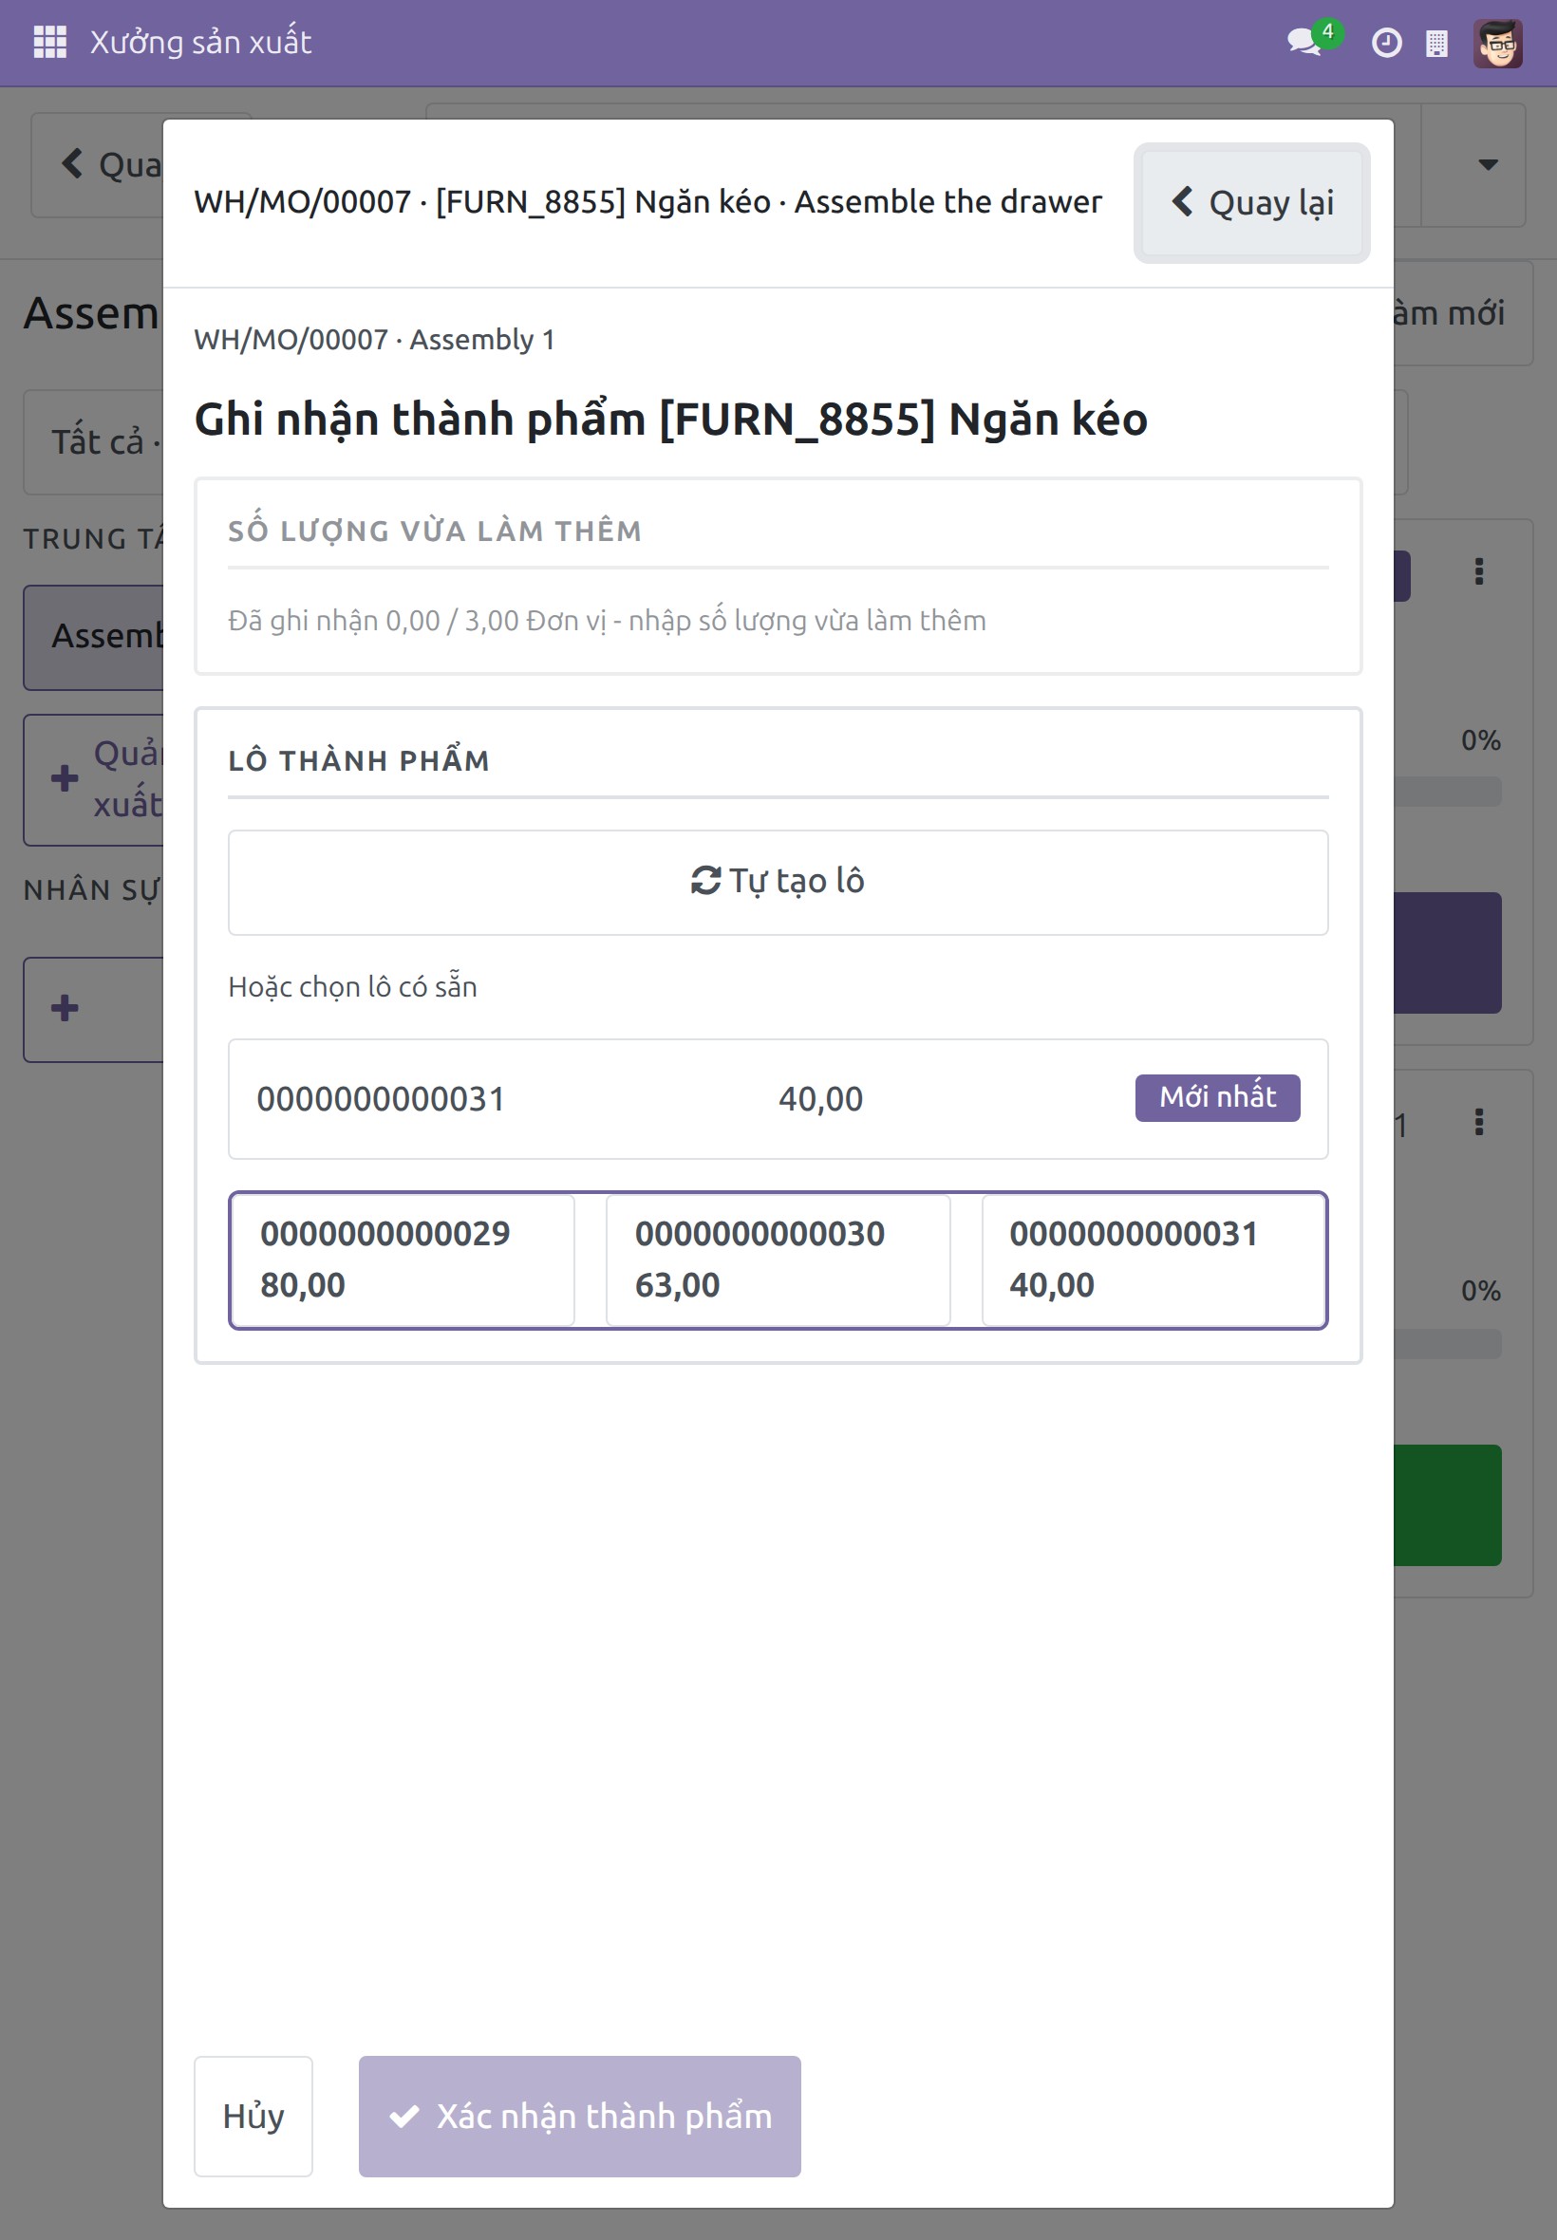Click the dark purple action button in background
Image resolution: width=1557 pixels, height=2240 pixels.
pyautogui.click(x=1448, y=953)
